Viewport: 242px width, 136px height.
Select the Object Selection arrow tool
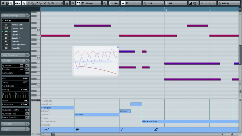point(24,3)
